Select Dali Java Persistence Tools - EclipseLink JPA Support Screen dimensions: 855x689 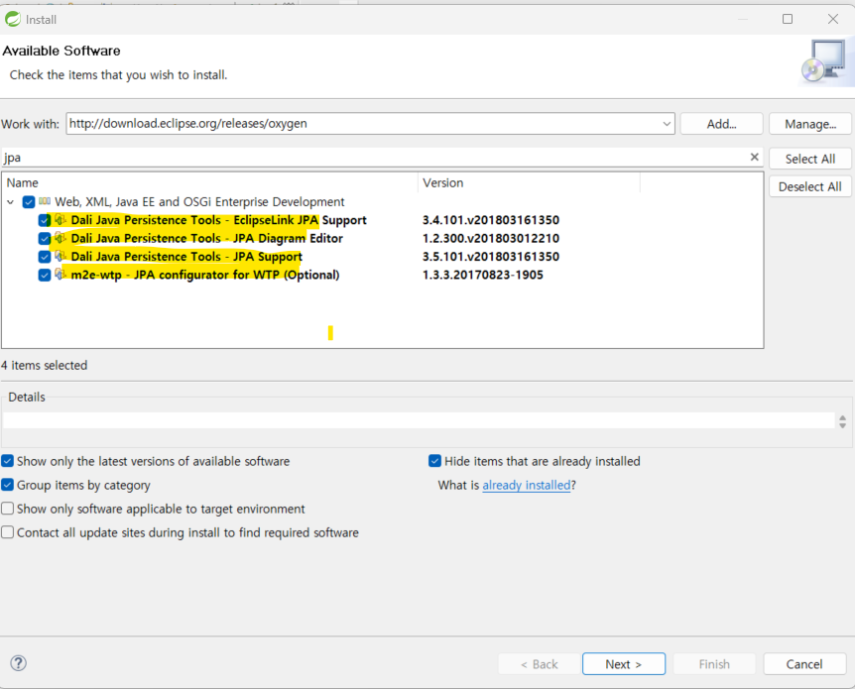coord(218,220)
